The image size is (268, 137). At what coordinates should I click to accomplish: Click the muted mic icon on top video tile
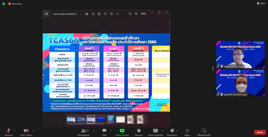coord(218,66)
